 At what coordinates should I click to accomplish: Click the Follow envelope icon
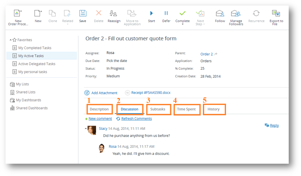pyautogui.click(x=220, y=14)
